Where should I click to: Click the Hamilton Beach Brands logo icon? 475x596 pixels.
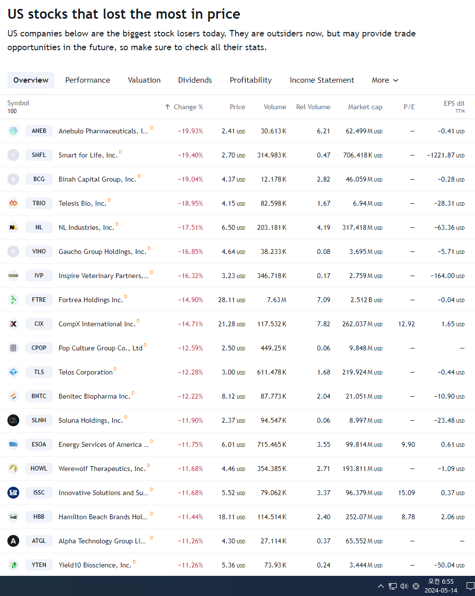(x=13, y=517)
